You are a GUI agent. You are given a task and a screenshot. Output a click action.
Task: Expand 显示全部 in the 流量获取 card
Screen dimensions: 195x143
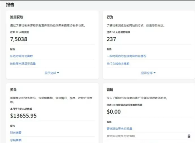52,73
